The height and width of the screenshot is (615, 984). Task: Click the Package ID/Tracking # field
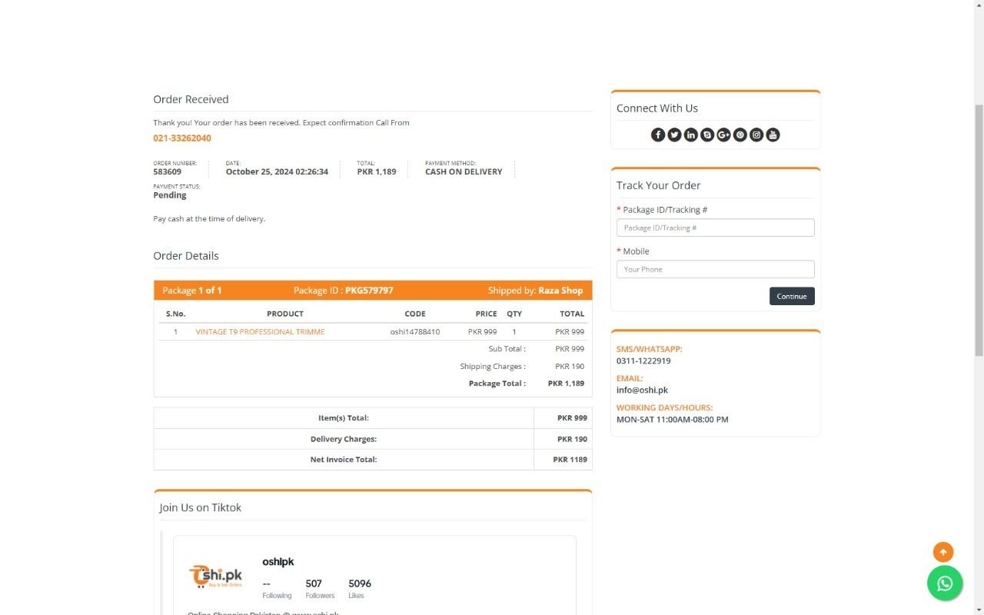click(715, 228)
